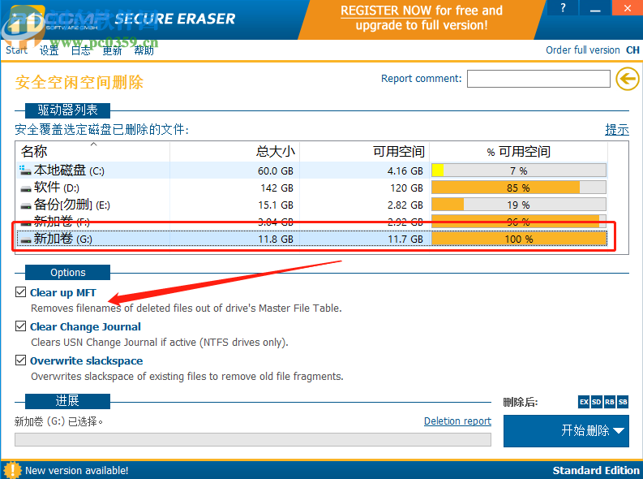Click New version available! notice
This screenshot has width=643, height=479.
[77, 470]
